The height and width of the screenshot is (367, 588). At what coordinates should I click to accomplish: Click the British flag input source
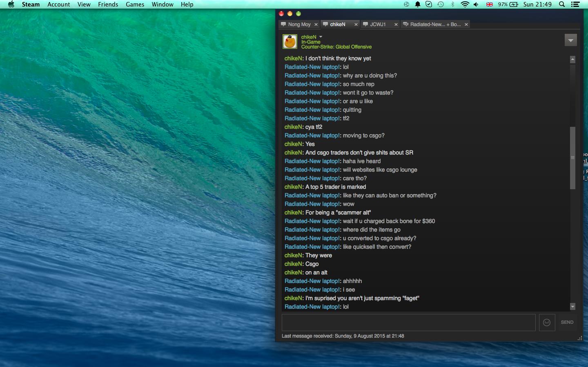(x=489, y=4)
